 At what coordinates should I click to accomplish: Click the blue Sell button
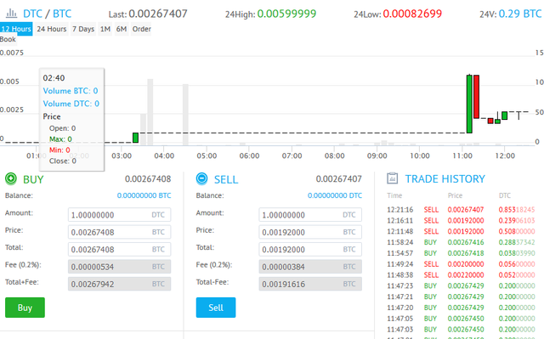[216, 308]
